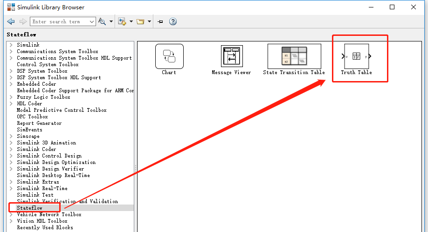Expand Simulink Design Verifier node
Viewport: 428px width, 232px height.
click(x=11, y=169)
